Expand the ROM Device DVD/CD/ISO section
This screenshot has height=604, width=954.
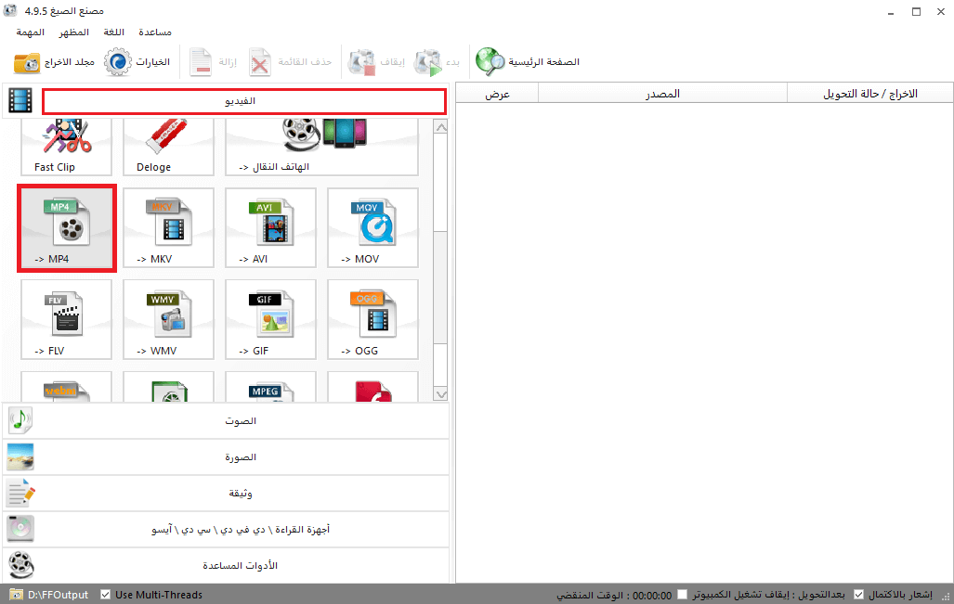point(226,529)
